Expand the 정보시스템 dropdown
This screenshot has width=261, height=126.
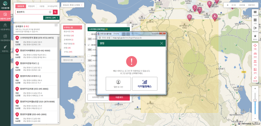[72, 60]
